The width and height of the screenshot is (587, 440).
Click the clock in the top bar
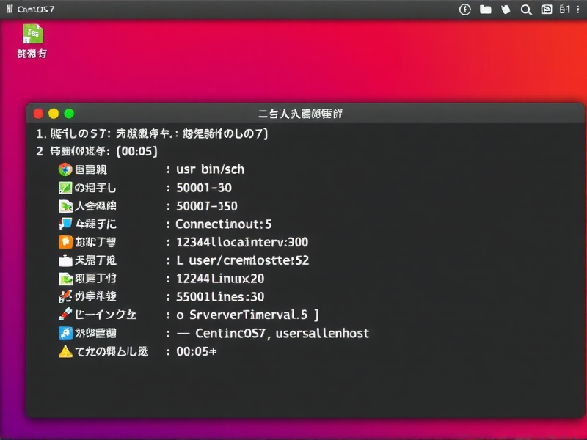point(564,10)
